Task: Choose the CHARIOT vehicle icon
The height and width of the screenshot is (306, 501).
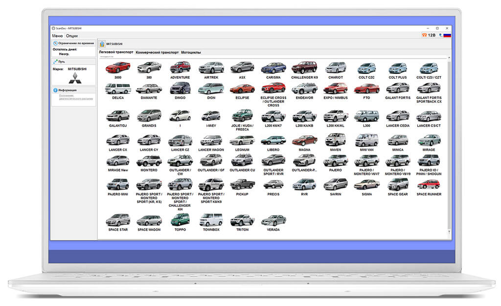Action: coord(336,67)
